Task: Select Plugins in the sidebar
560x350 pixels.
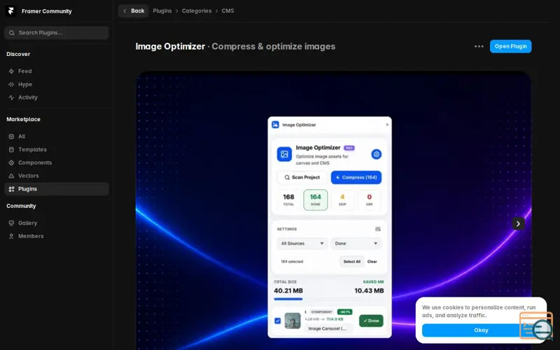Action: [57, 189]
